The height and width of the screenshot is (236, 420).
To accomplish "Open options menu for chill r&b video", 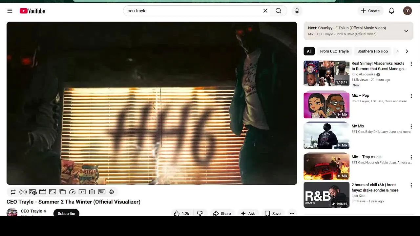I will click(x=411, y=186).
